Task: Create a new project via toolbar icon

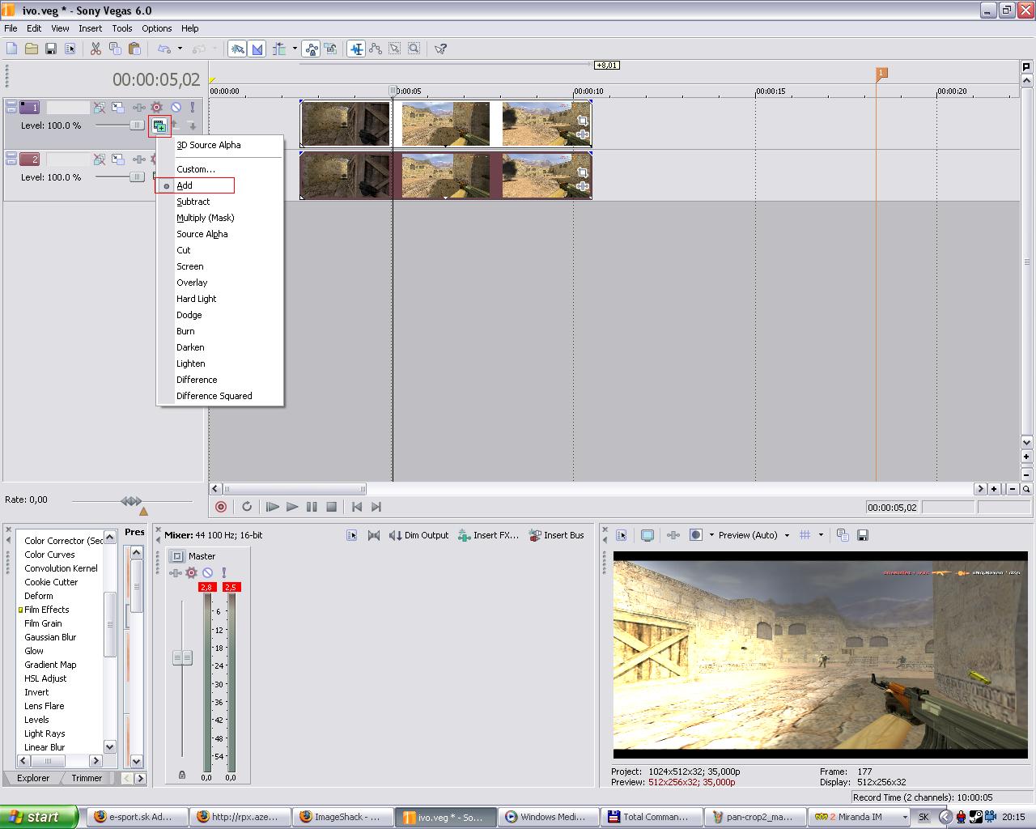Action: [12, 49]
